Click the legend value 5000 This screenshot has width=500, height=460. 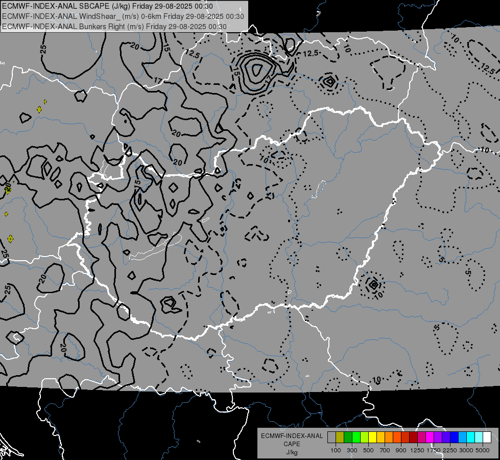pos(483,450)
